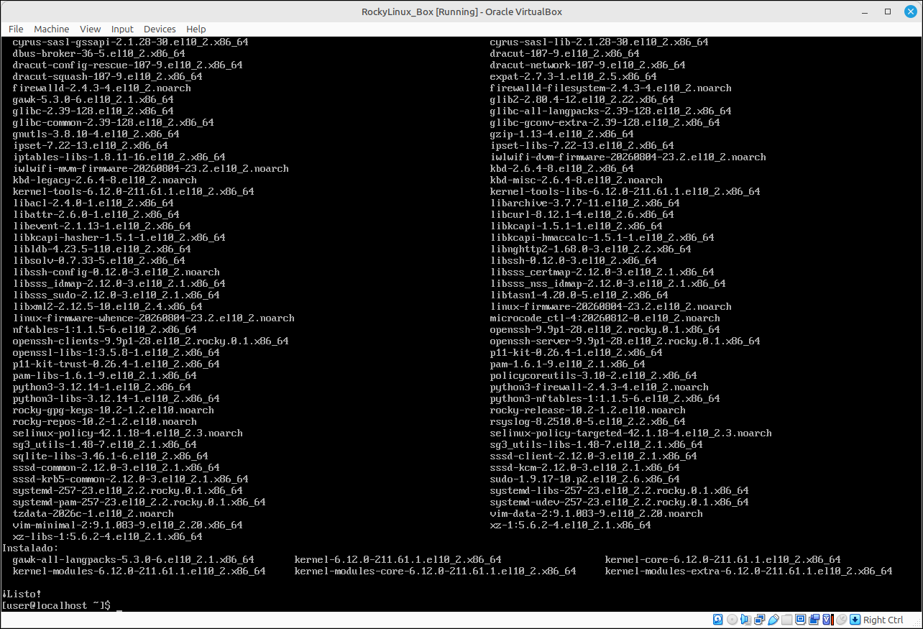This screenshot has width=923, height=629.
Task: Click the openssh-clients-9.9p1-28 package line
Action: point(151,341)
